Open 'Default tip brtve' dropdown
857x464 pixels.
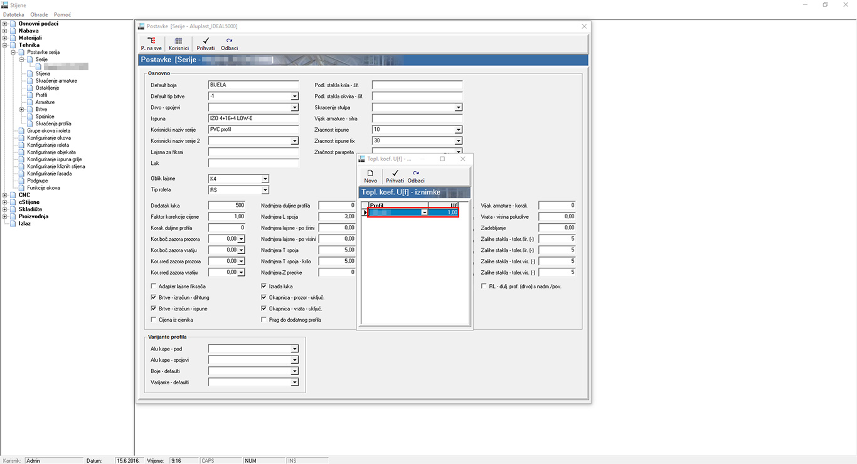click(294, 97)
